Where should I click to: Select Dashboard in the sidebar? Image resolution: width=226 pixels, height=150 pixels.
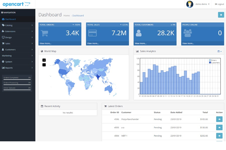pos(18,19)
